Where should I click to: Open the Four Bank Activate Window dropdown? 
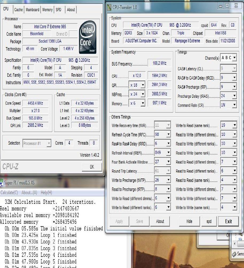[168, 162]
